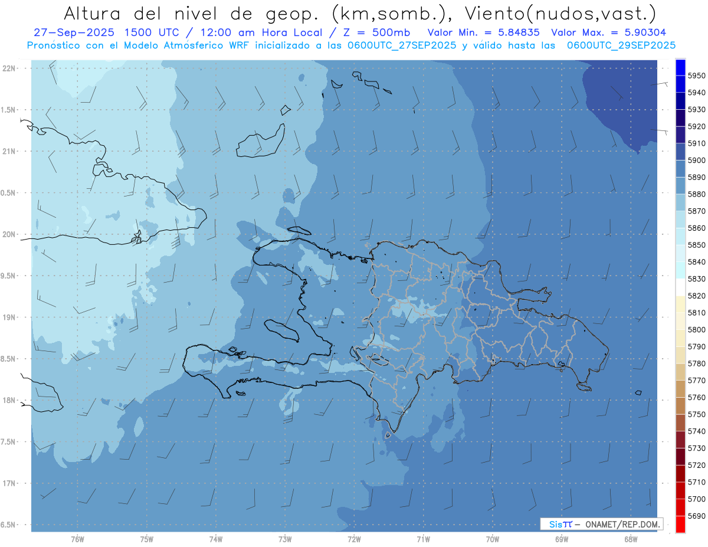Click the '71W' longitude axis label

423,539
